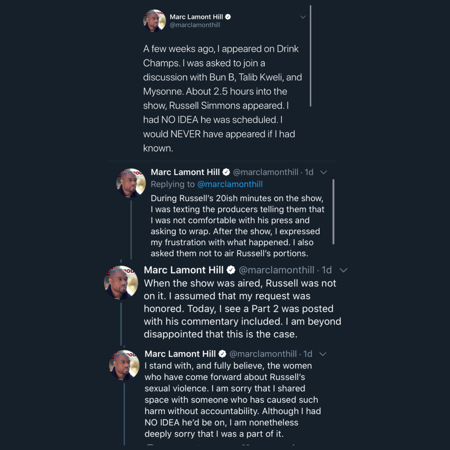This screenshot has width=450, height=450.
Task: Click the scrollbar next to the 'During Russell's 20ish minutes' reply
Action: pos(334,211)
